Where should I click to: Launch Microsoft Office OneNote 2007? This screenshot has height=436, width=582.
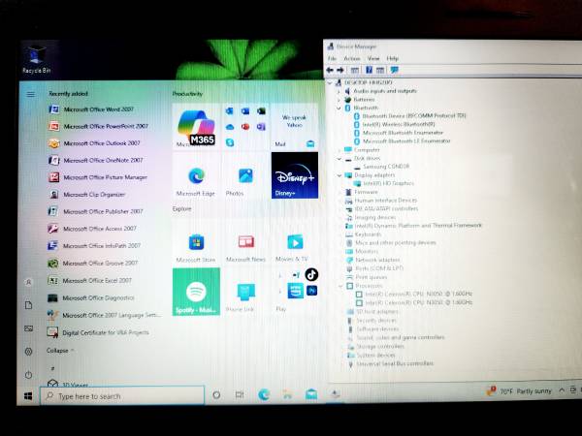coord(96,160)
